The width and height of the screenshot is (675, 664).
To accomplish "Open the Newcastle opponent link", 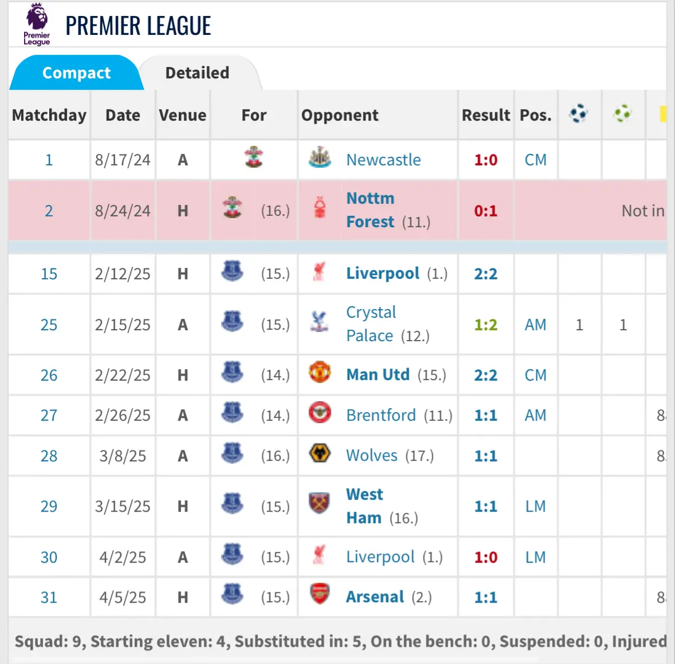I will [383, 160].
